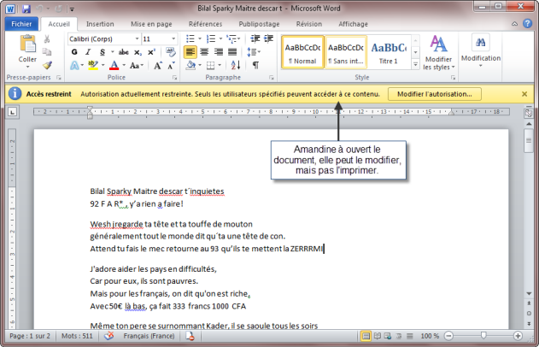Switch to the Insertion tab
Viewport: 539px width, 347px height.
(100, 24)
